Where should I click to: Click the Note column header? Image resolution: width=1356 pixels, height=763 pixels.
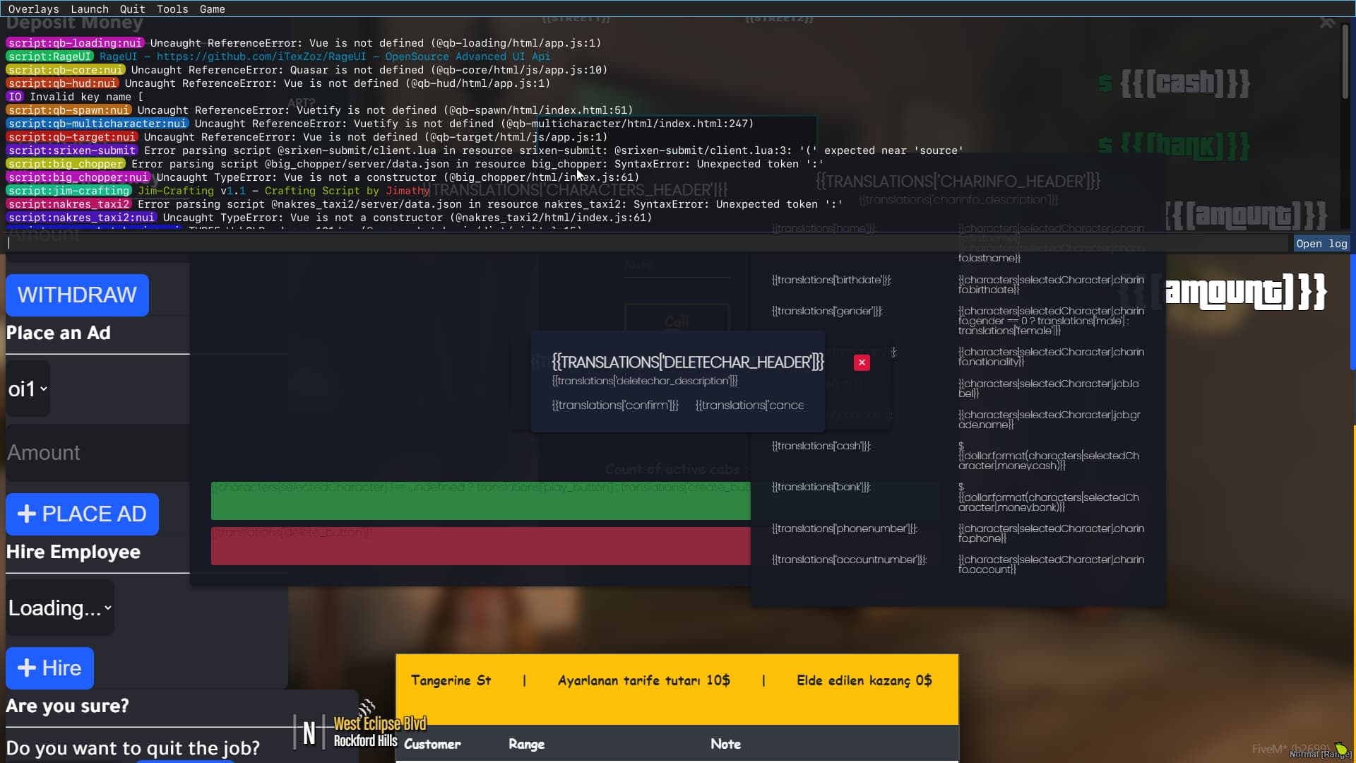725,744
